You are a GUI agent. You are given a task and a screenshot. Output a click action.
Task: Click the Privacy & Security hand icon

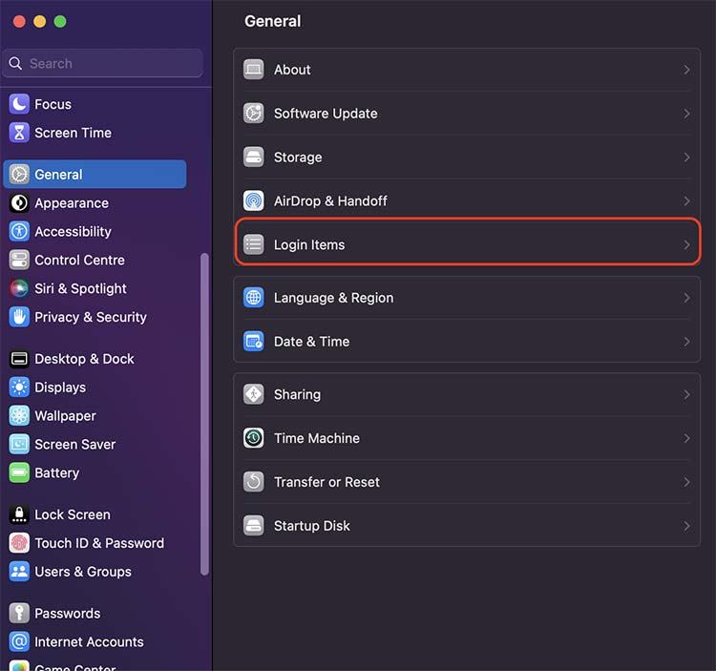19,317
